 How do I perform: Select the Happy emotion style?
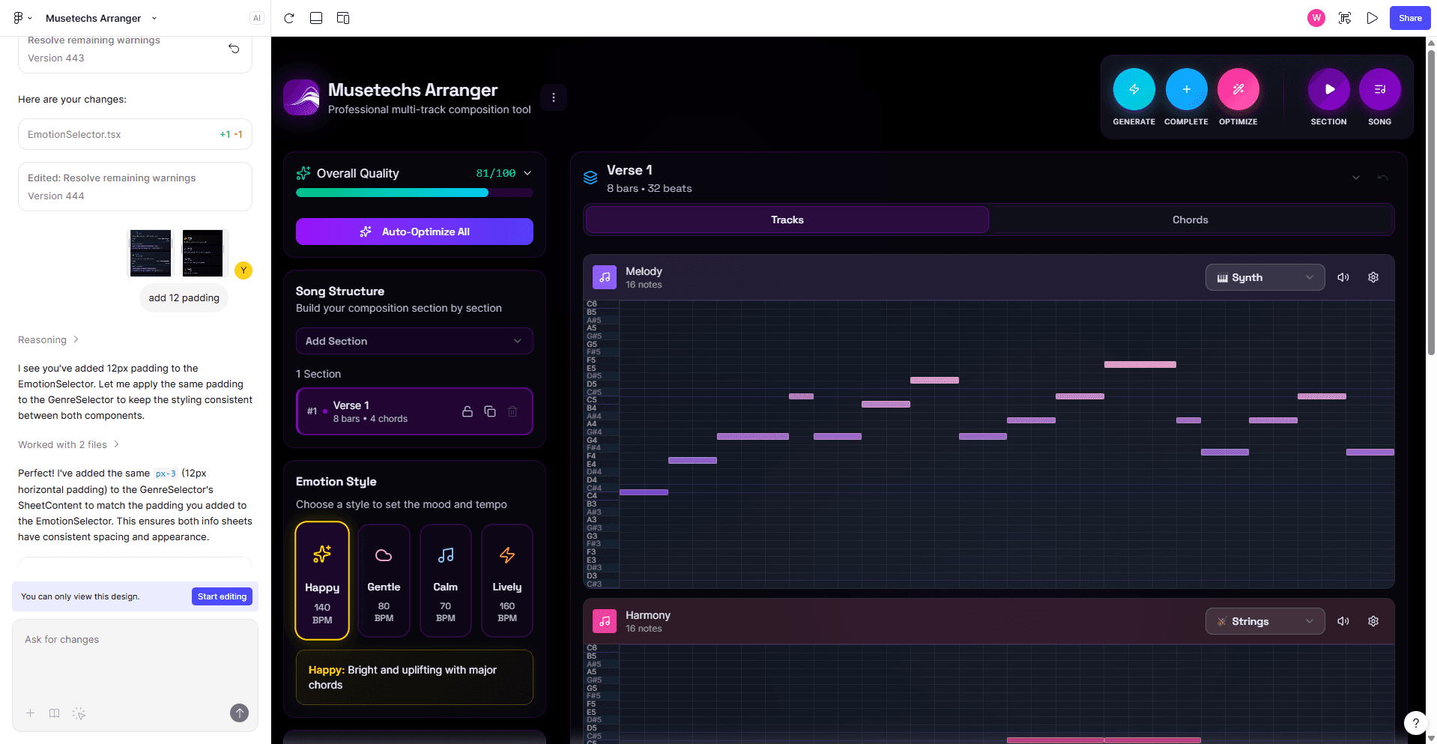(x=322, y=581)
